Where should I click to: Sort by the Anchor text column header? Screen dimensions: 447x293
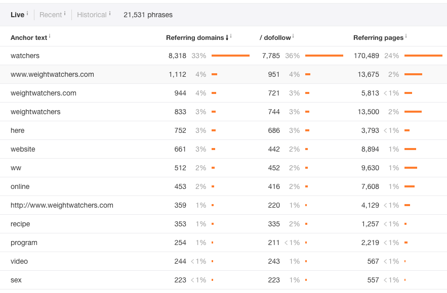28,37
